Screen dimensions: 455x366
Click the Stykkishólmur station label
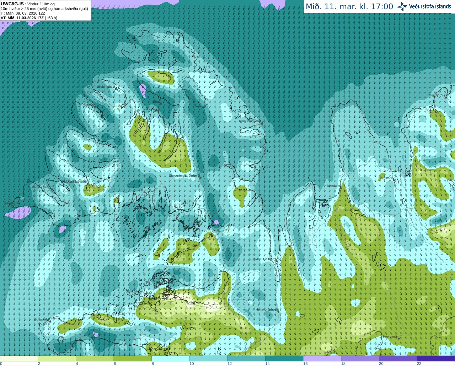point(135,291)
